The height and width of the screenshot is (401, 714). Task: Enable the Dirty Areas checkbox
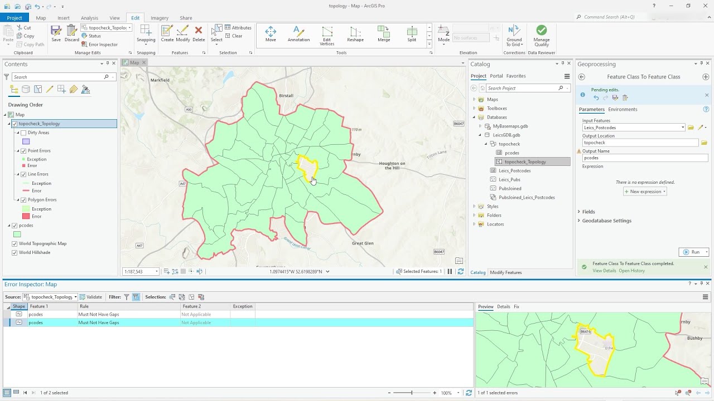[23, 133]
